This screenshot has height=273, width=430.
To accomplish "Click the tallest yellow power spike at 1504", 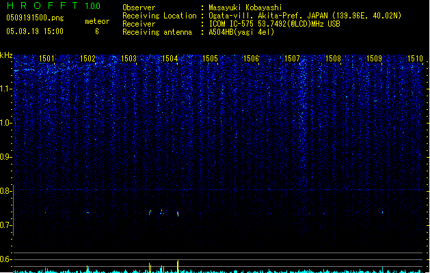I will tap(178, 266).
